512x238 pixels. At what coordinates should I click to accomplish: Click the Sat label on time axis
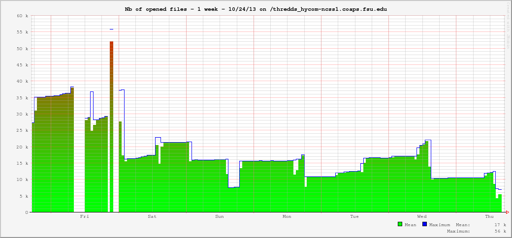click(x=152, y=216)
